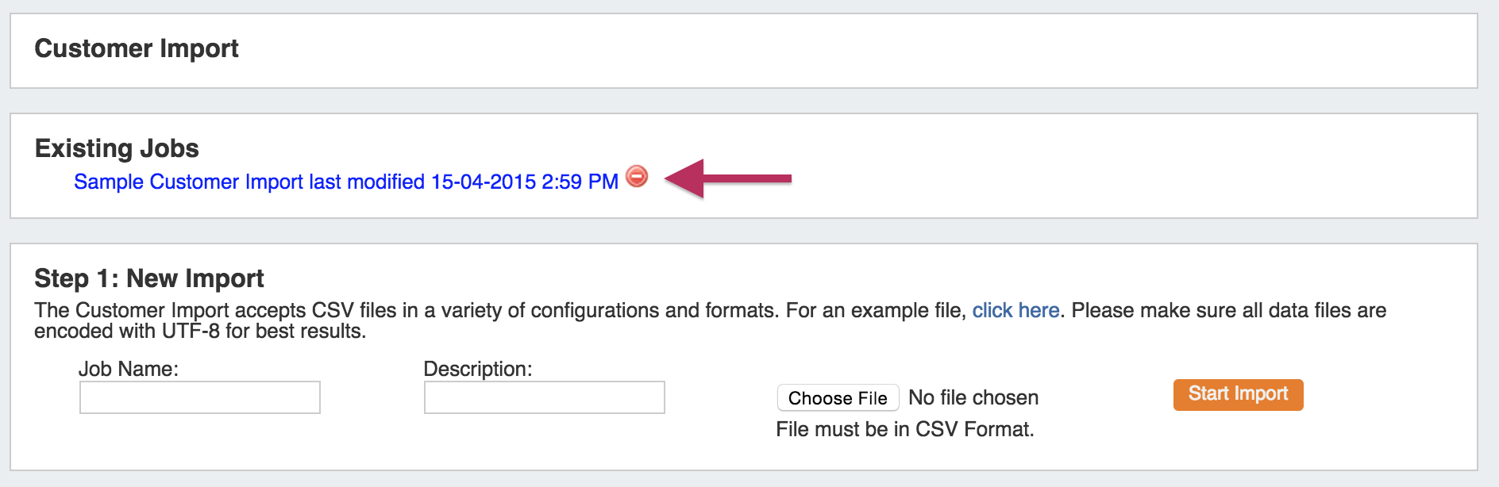Select the Existing Jobs section heading

(117, 148)
